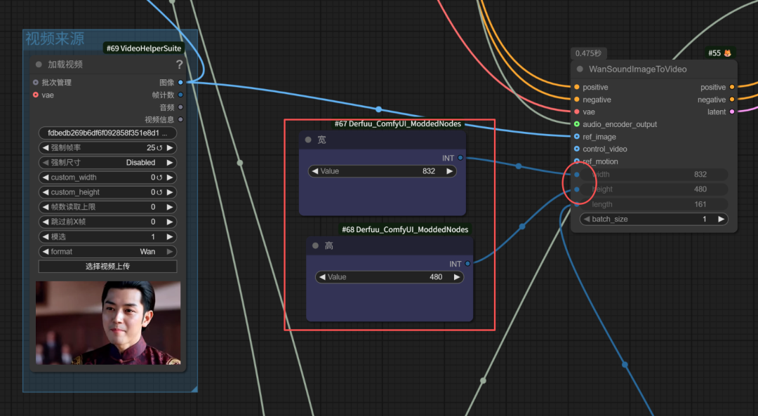Decrease 模选 value with its left arrow

click(x=46, y=236)
